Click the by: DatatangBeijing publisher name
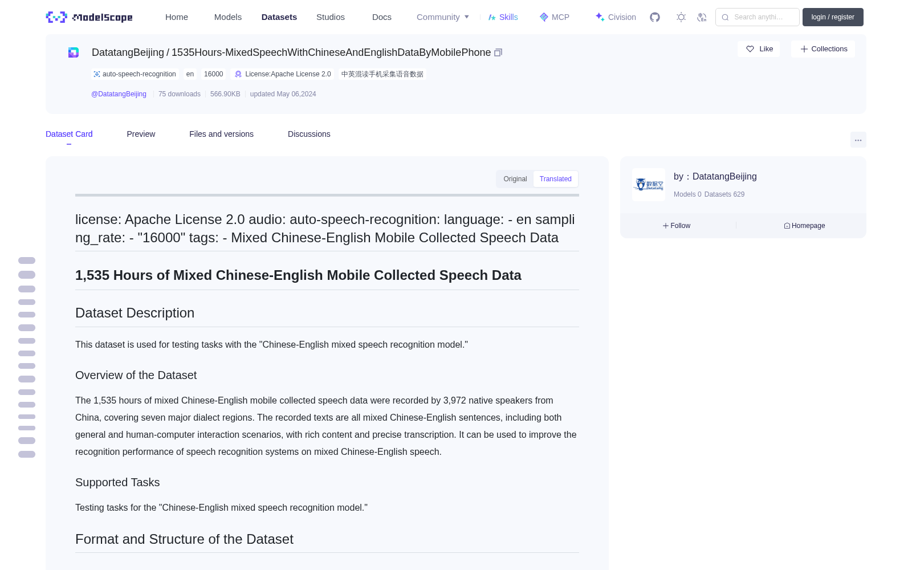912x570 pixels. pyautogui.click(x=715, y=177)
